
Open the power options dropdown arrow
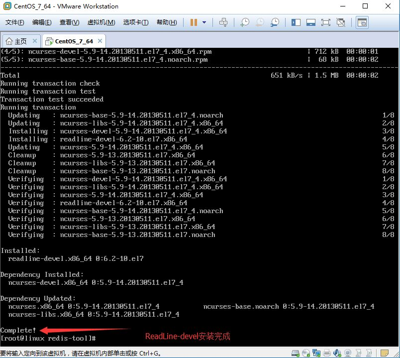pos(204,22)
